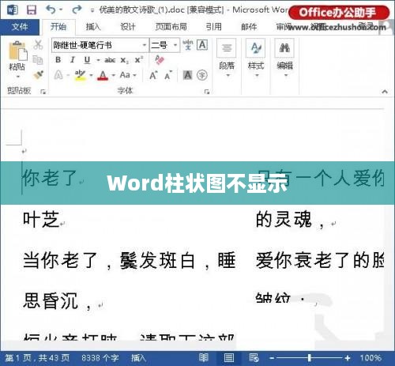The height and width of the screenshot is (366, 395).
Task: Open the 页面布局 ribbon tab
Action: pyautogui.click(x=171, y=27)
